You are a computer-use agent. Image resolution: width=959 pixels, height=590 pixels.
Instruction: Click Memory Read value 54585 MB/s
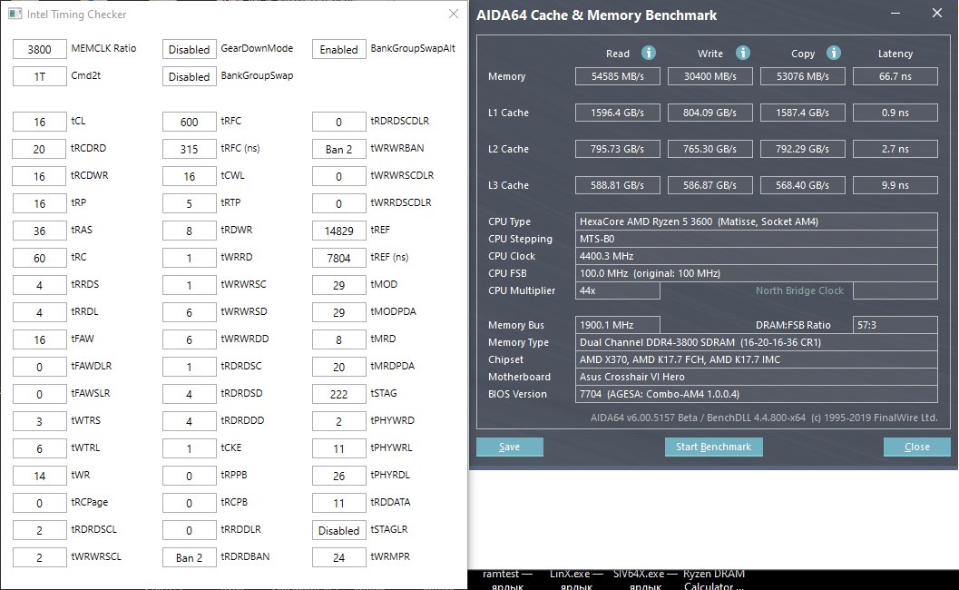pos(618,76)
